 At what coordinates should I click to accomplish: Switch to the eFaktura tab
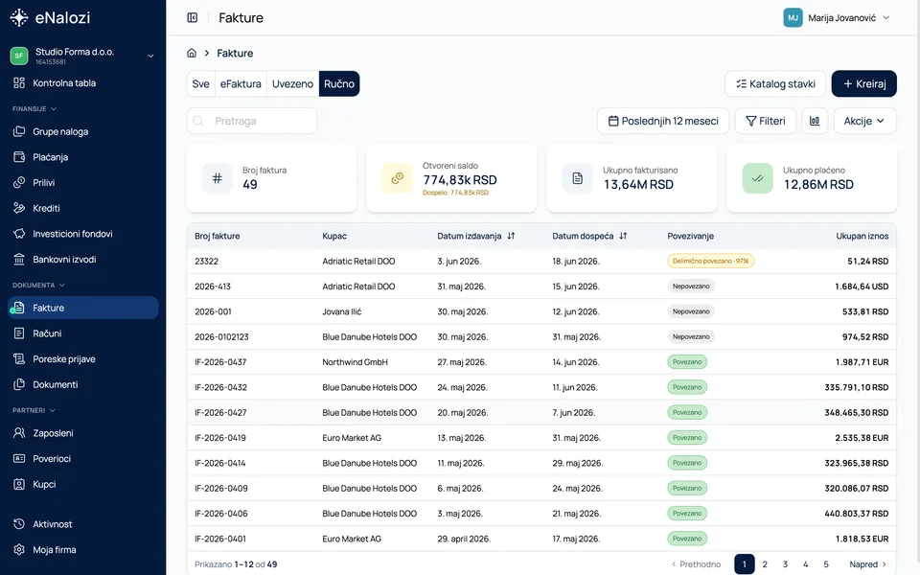pos(241,84)
